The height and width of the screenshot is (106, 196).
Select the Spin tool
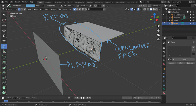[x=4, y=92]
